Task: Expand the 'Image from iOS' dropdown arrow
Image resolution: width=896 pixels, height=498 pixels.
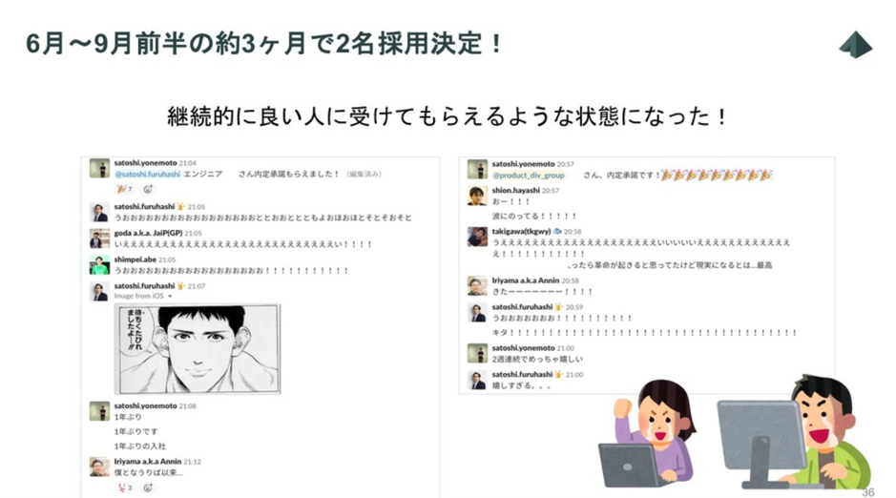Action: point(170,297)
